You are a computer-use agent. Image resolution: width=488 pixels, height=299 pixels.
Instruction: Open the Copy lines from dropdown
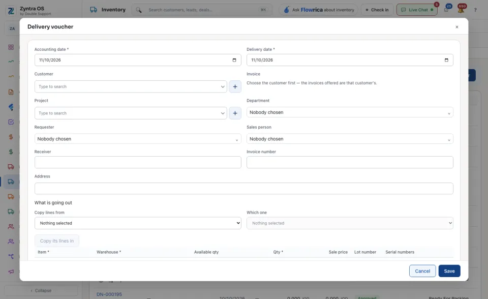tap(138, 223)
